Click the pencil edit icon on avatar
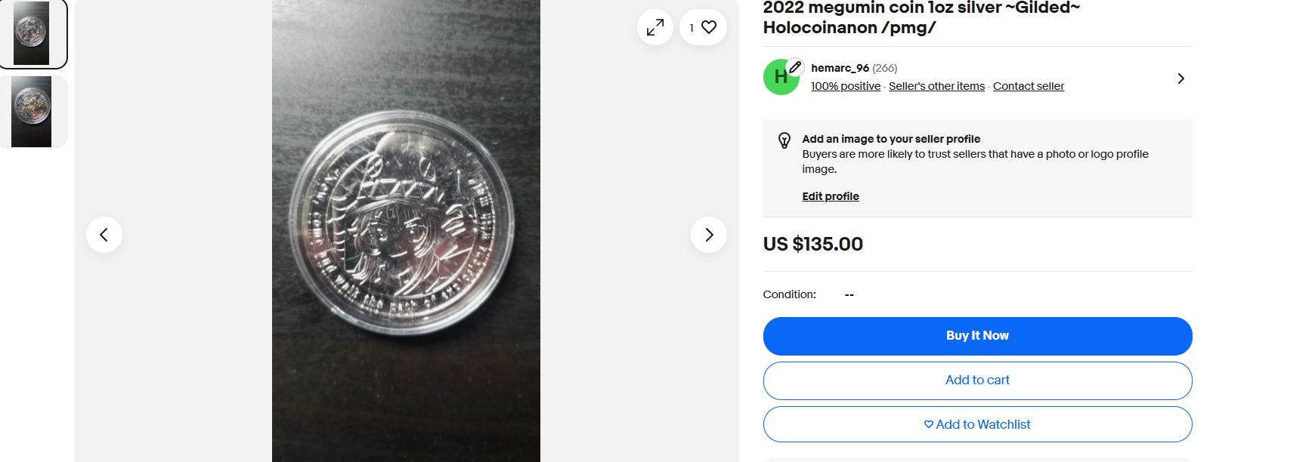This screenshot has width=1312, height=462. click(x=794, y=67)
